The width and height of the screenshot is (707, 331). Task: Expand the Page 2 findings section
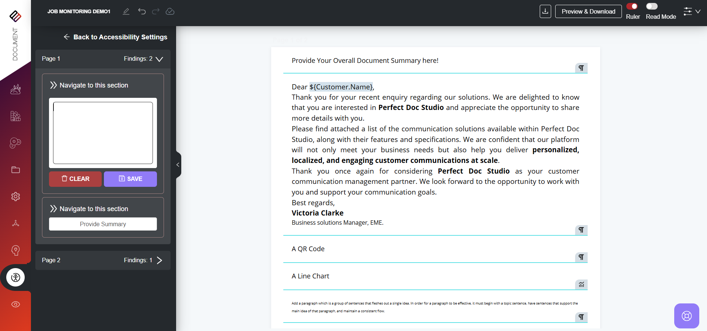[159, 260]
